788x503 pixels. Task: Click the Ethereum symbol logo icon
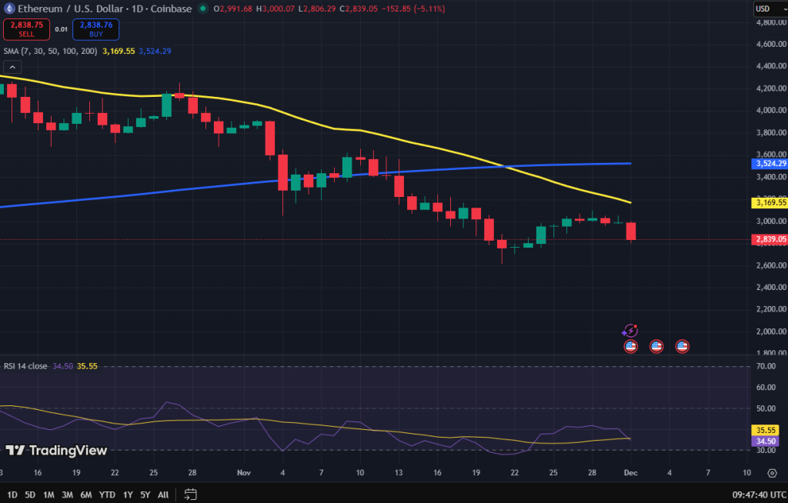tap(9, 8)
